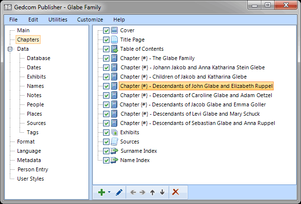Select Database under Data
The width and height of the screenshot is (301, 204).
tap(39, 58)
